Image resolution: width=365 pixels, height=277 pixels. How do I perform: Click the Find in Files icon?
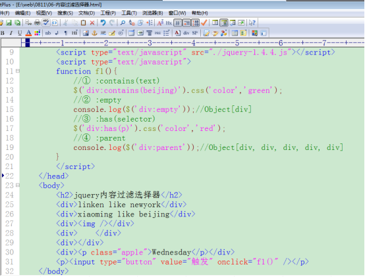[x=140, y=22]
